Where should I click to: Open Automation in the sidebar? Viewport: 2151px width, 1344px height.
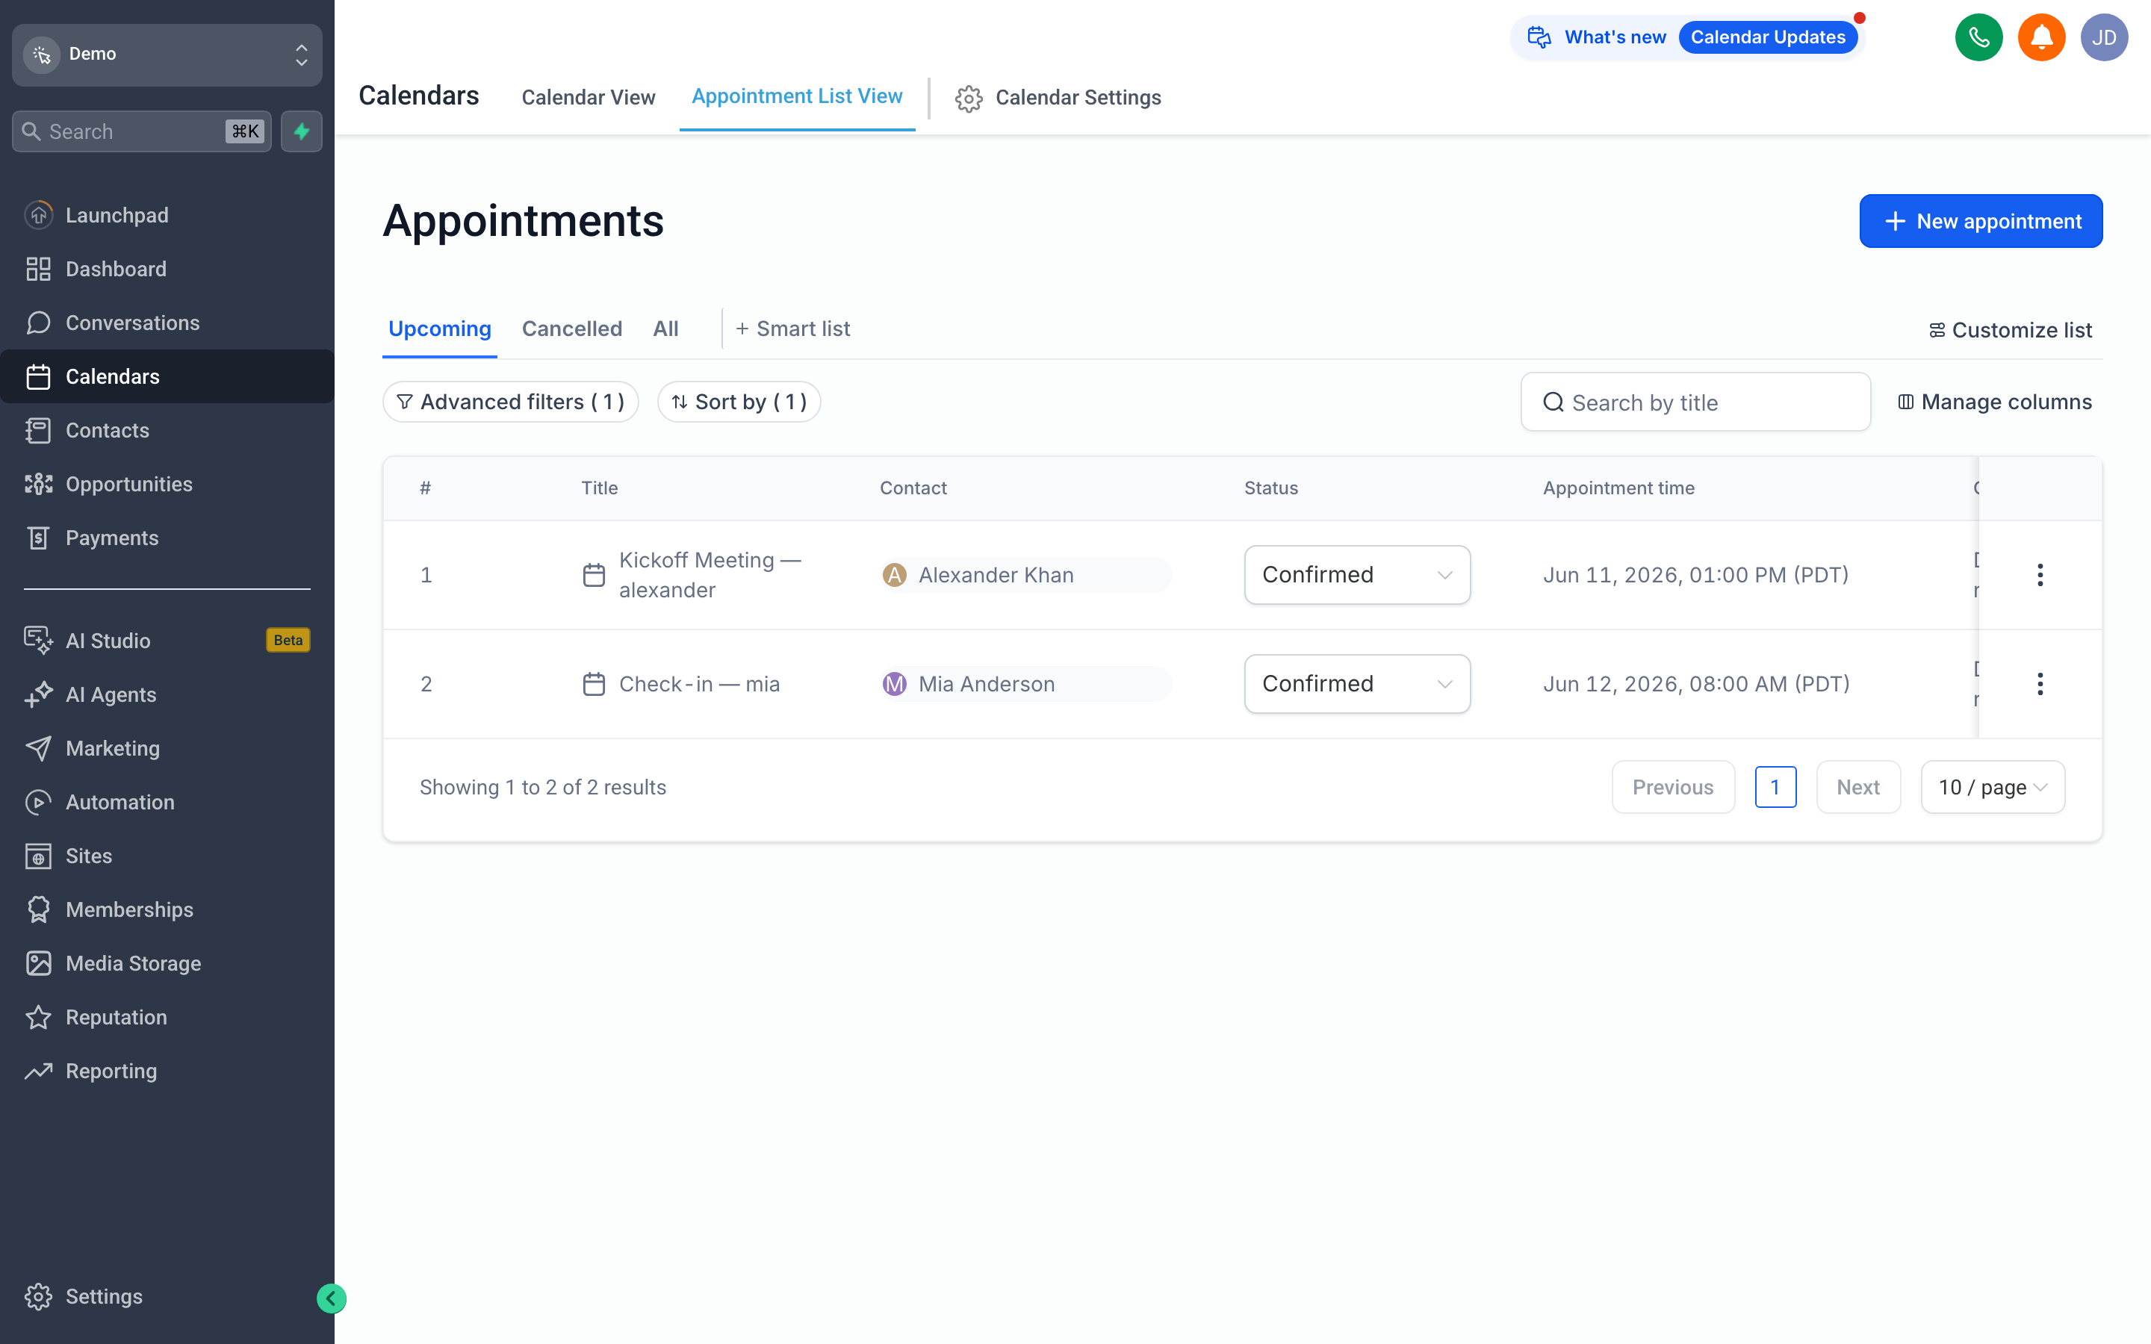tap(167, 802)
